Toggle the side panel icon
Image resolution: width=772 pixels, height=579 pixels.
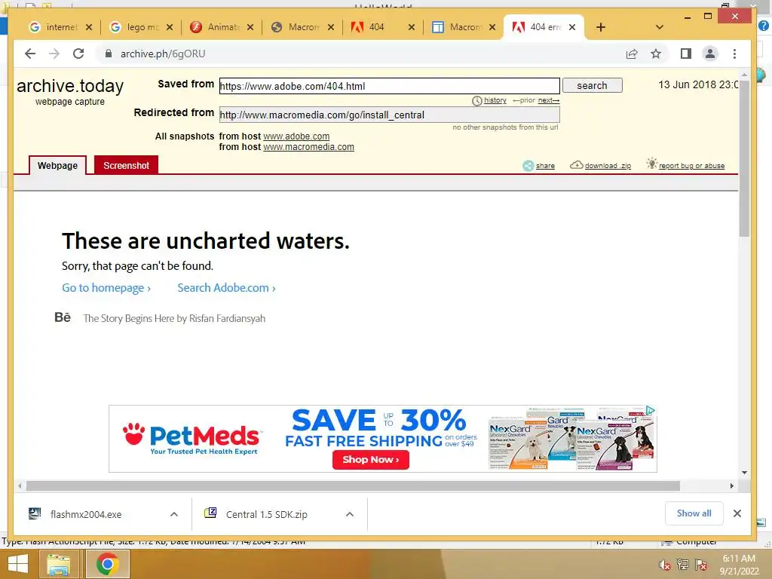point(686,54)
